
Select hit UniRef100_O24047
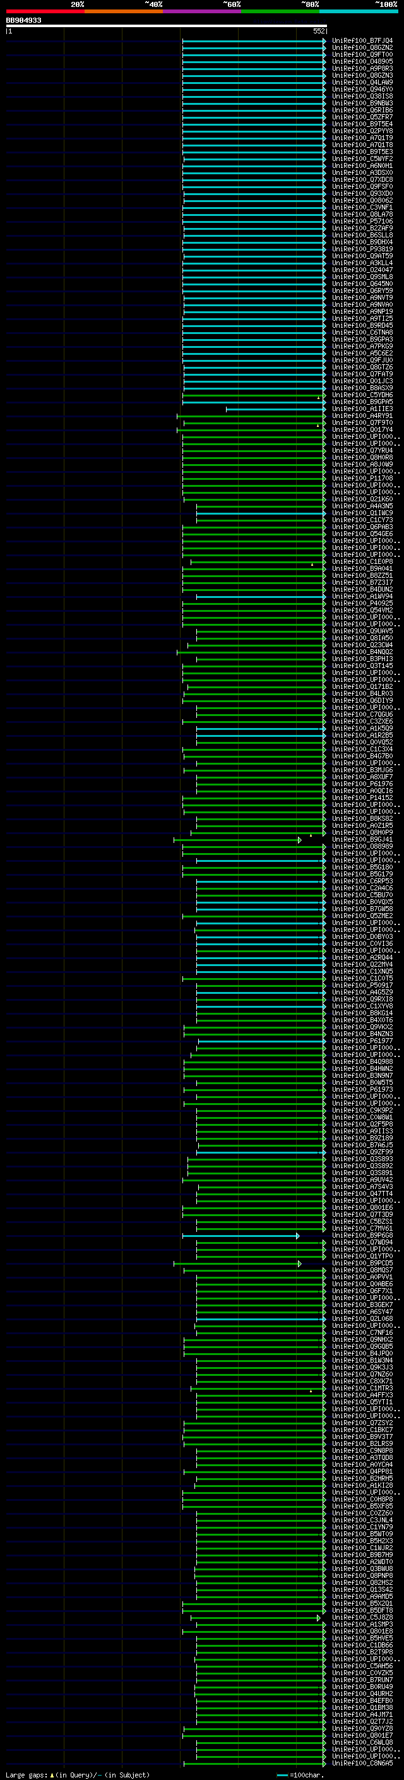362,270
